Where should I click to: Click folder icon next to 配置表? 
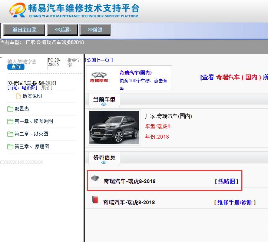pos(10,109)
